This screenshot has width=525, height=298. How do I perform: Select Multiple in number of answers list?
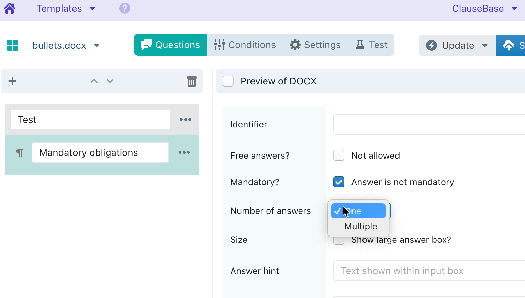[360, 226]
